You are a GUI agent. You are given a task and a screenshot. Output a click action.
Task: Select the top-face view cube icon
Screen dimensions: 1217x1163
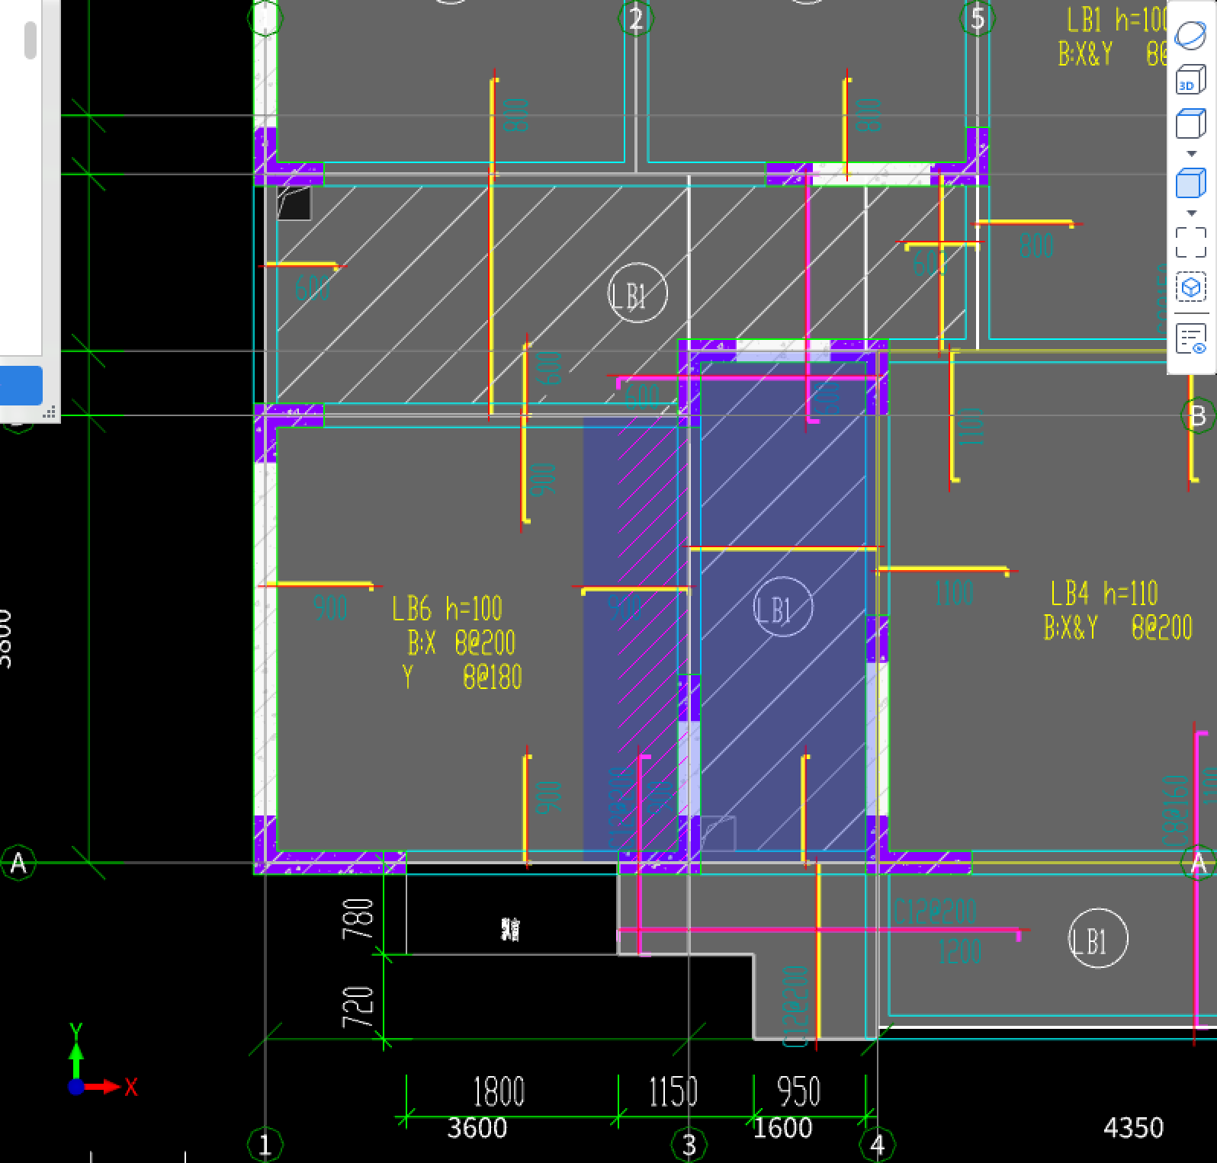pyautogui.click(x=1190, y=123)
